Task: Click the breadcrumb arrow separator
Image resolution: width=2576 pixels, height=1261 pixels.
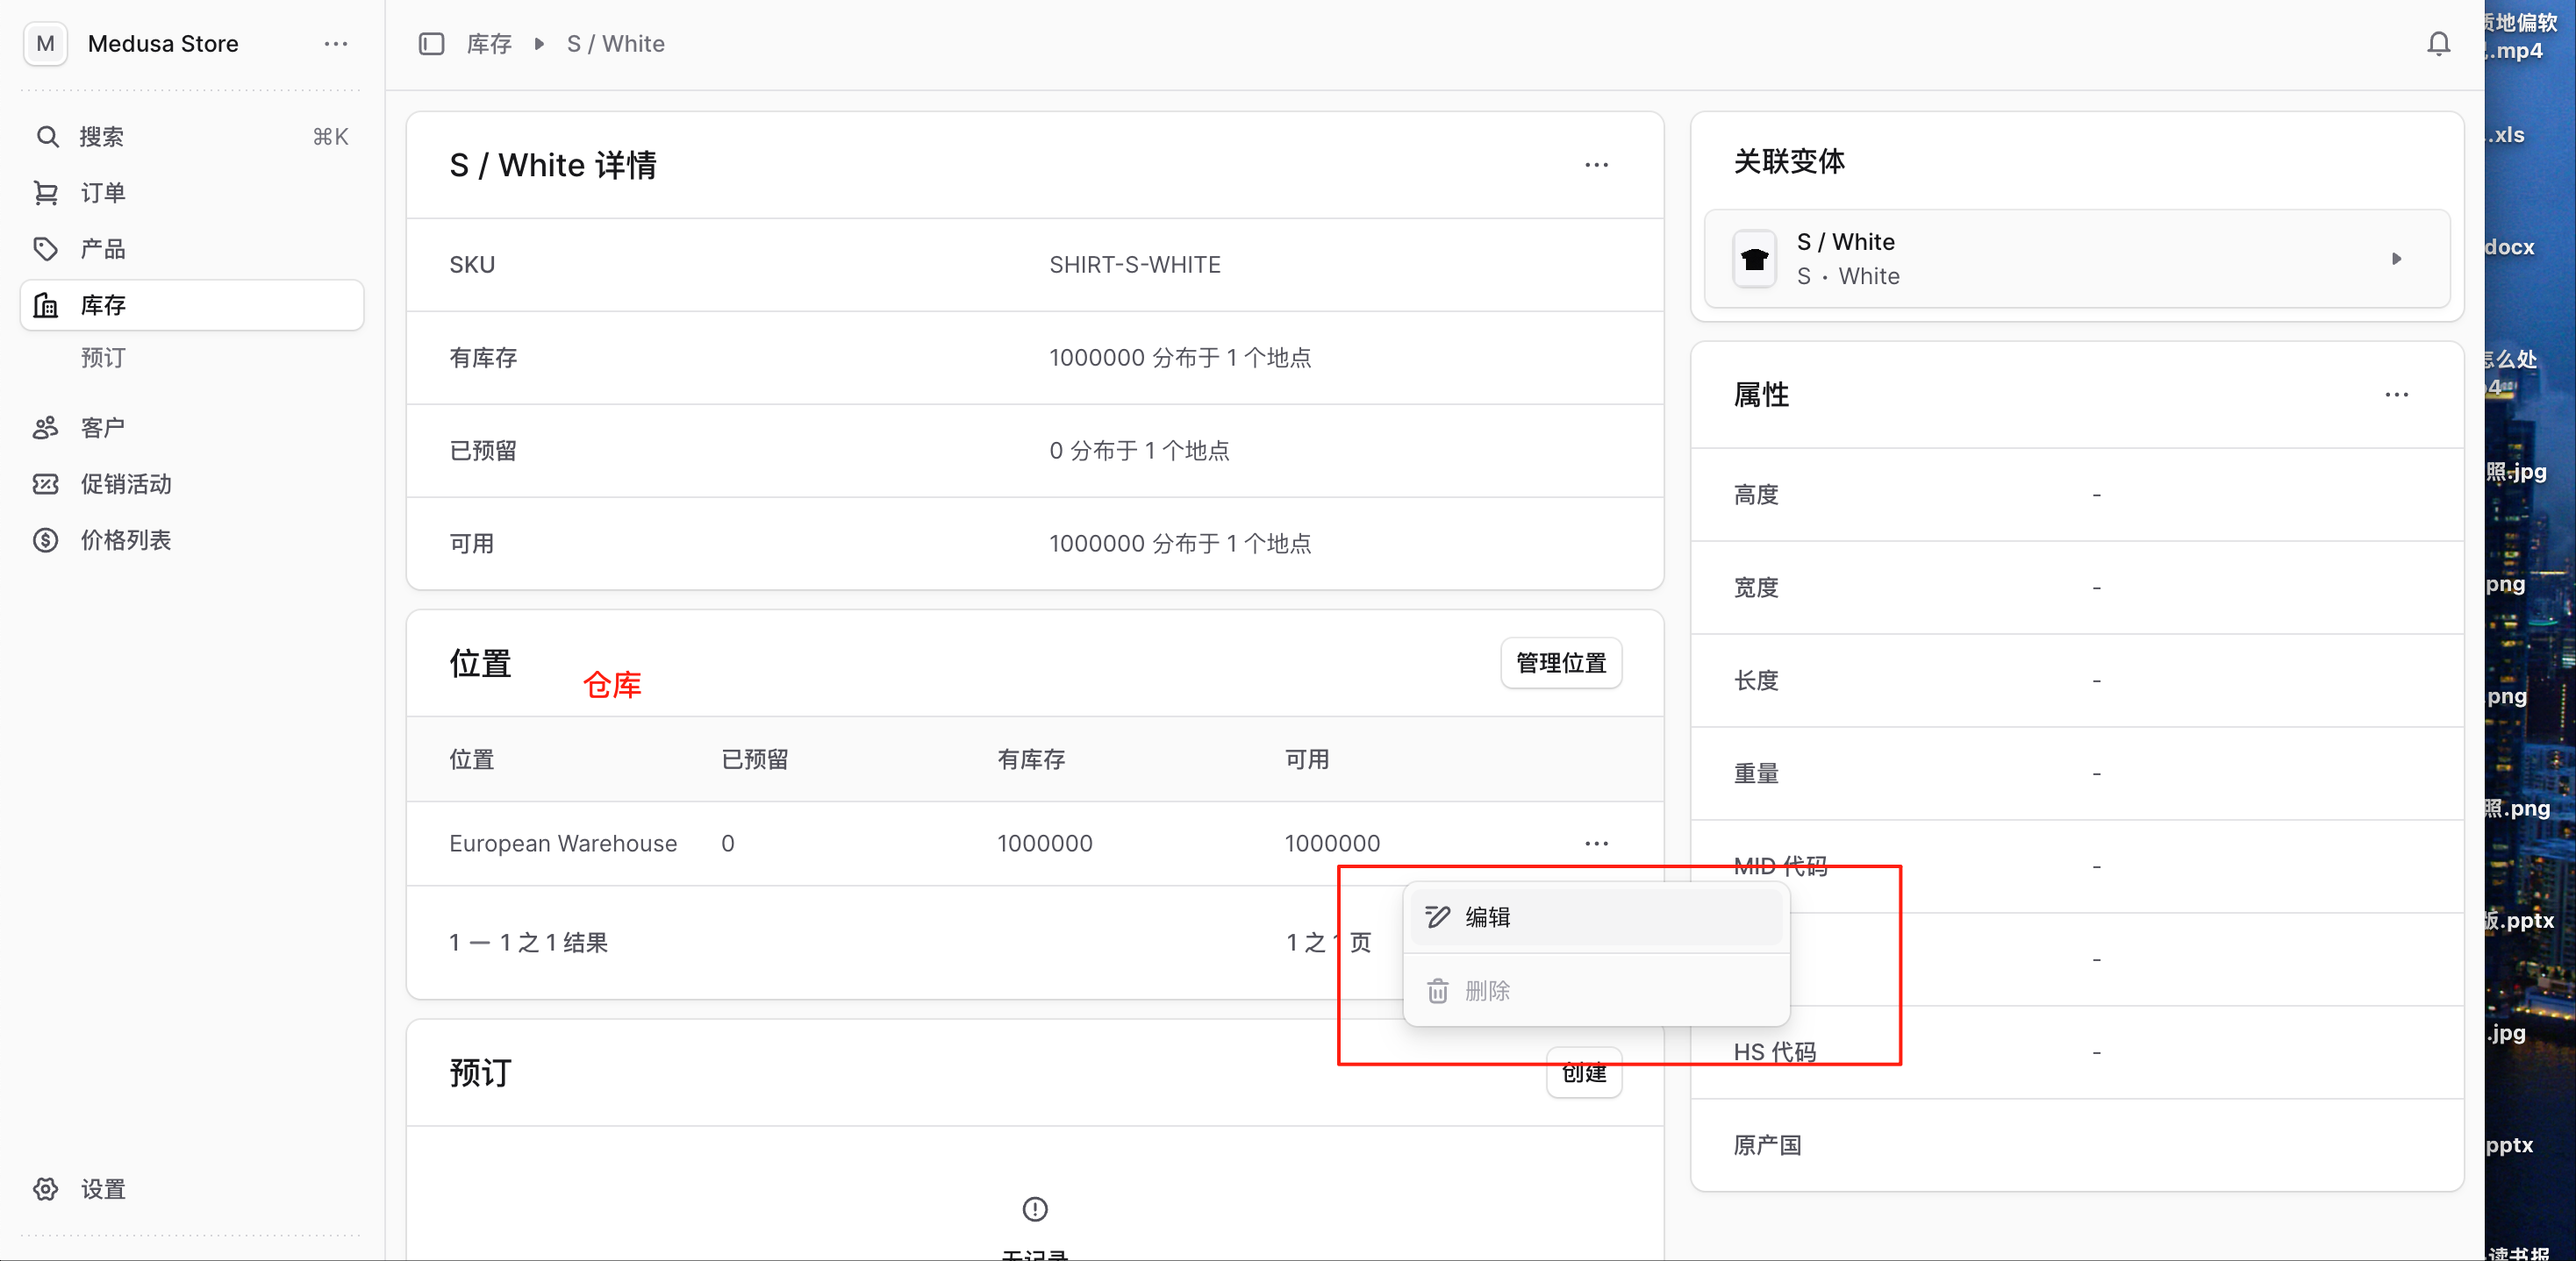Action: coord(539,44)
